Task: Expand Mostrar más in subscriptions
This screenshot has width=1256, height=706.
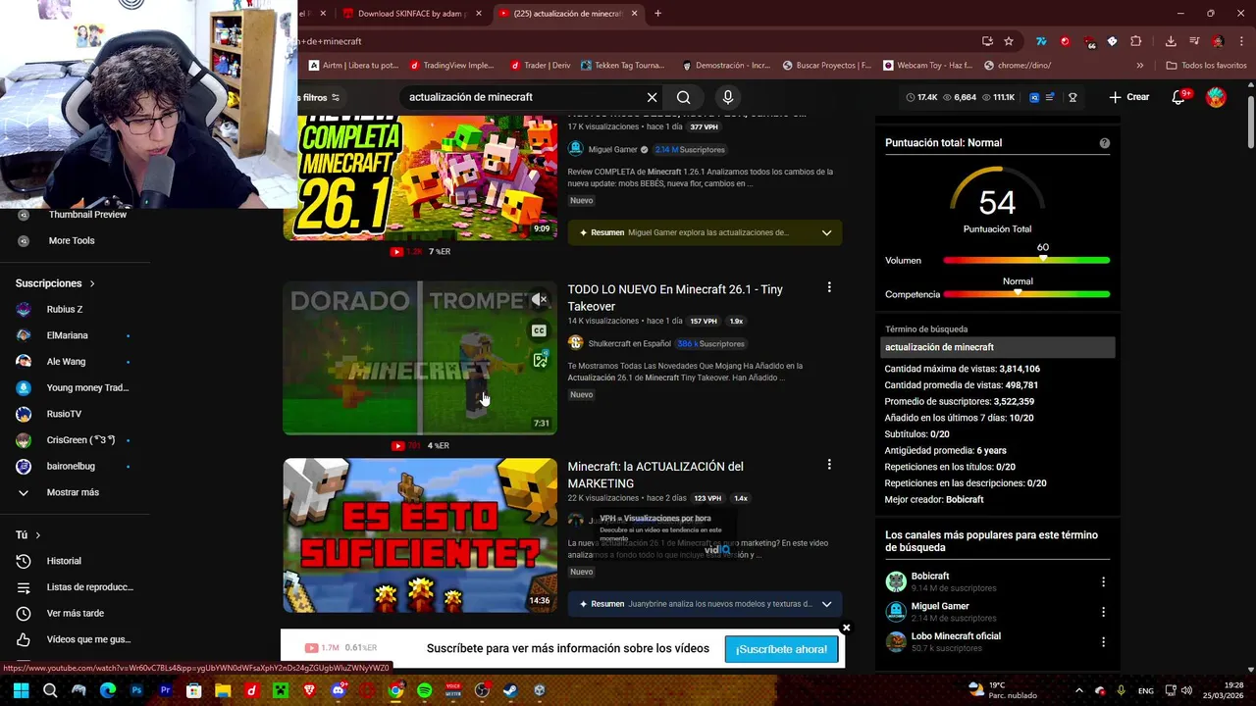Action: pyautogui.click(x=74, y=492)
